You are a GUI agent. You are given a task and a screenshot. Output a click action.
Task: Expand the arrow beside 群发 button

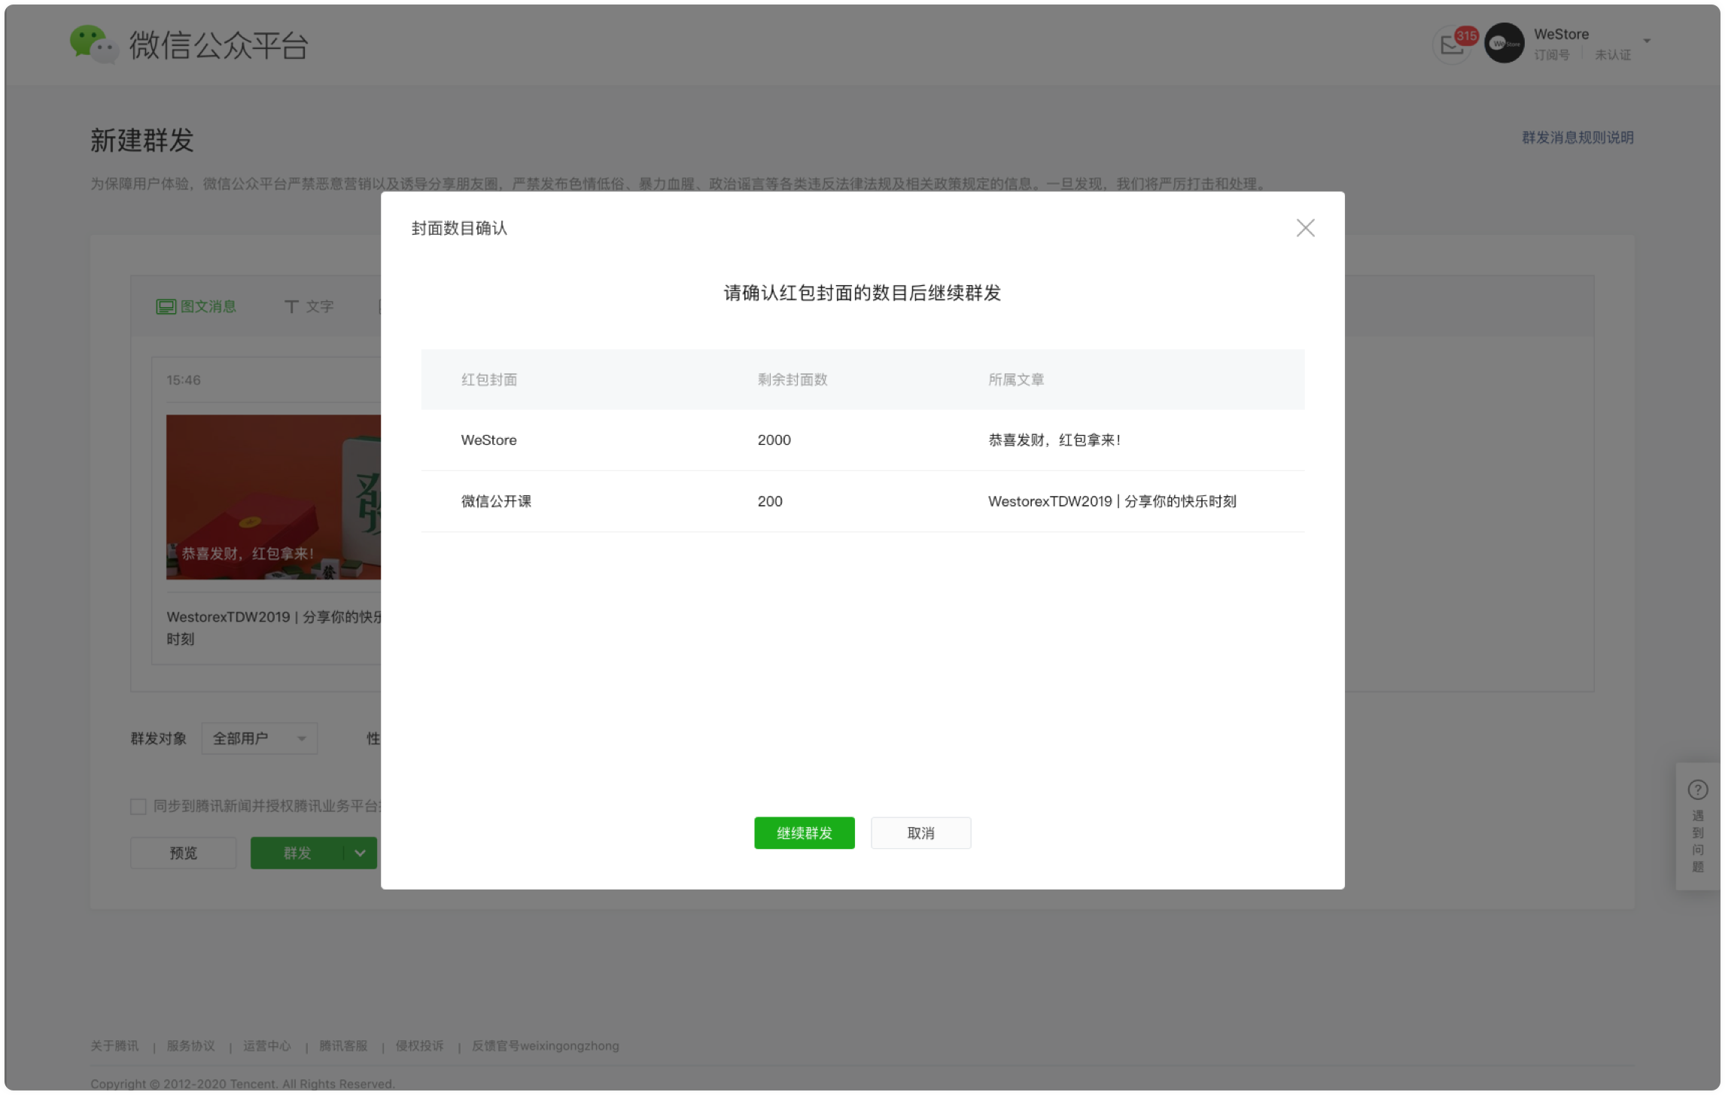360,853
